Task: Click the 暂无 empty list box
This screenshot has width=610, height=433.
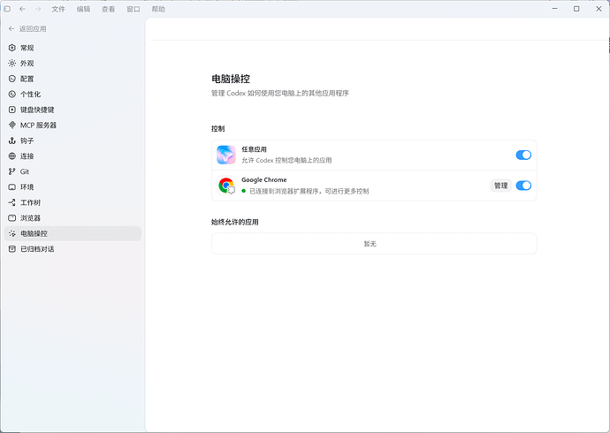Action: [374, 244]
